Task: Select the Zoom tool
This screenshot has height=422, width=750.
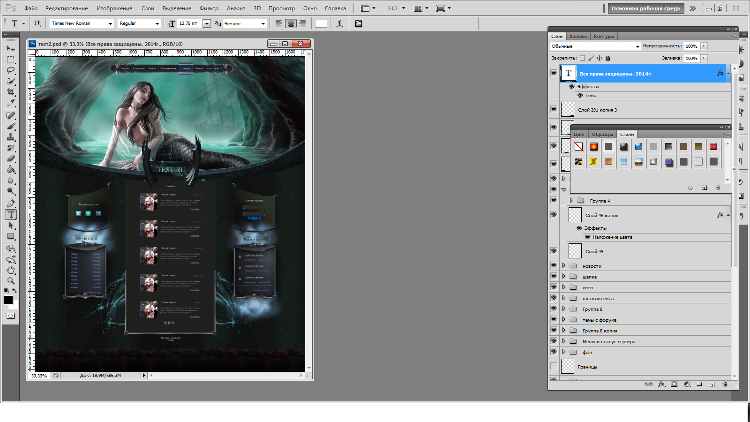Action: pyautogui.click(x=11, y=281)
